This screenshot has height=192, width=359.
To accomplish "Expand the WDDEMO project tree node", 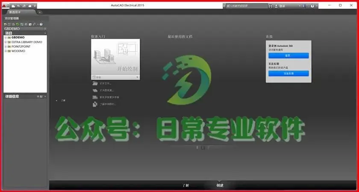I will click(6, 51).
